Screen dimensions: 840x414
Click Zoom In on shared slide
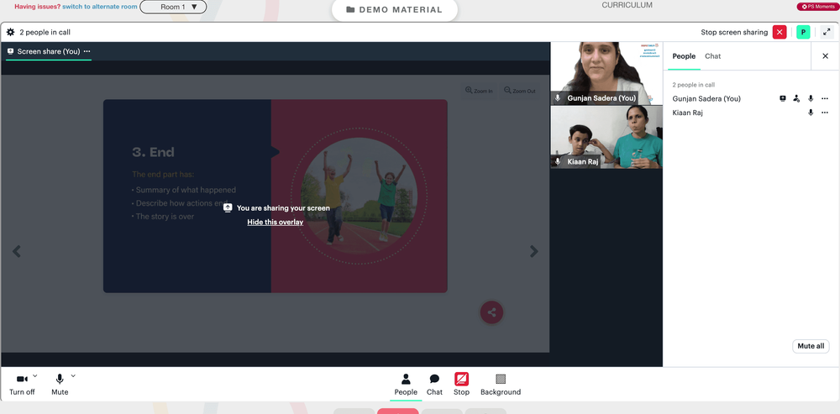(x=479, y=91)
